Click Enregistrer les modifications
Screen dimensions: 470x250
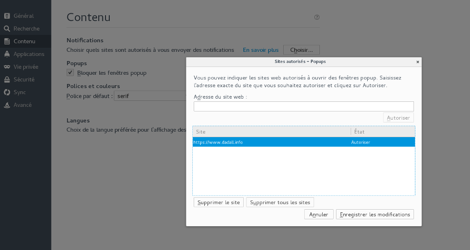coord(375,214)
